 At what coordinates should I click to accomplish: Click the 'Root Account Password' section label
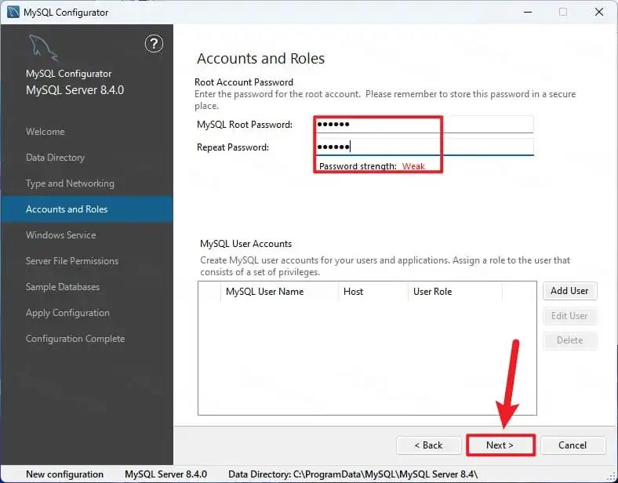(x=244, y=82)
